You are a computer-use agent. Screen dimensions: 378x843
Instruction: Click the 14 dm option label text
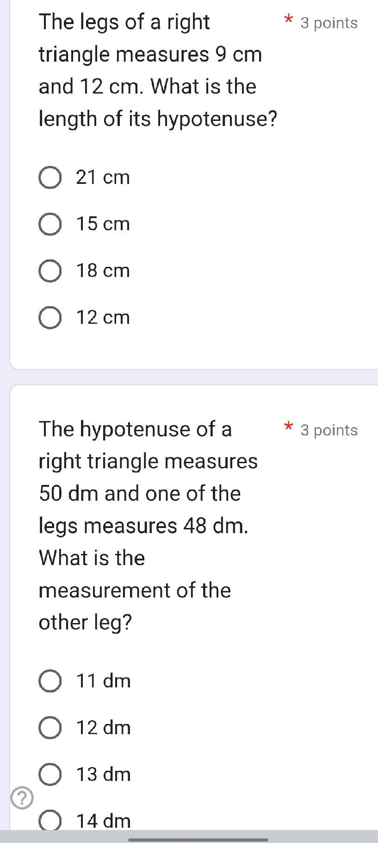(102, 821)
